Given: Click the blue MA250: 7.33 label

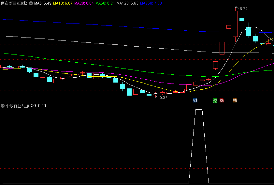Looking at the screenshot, I should 151,3.
